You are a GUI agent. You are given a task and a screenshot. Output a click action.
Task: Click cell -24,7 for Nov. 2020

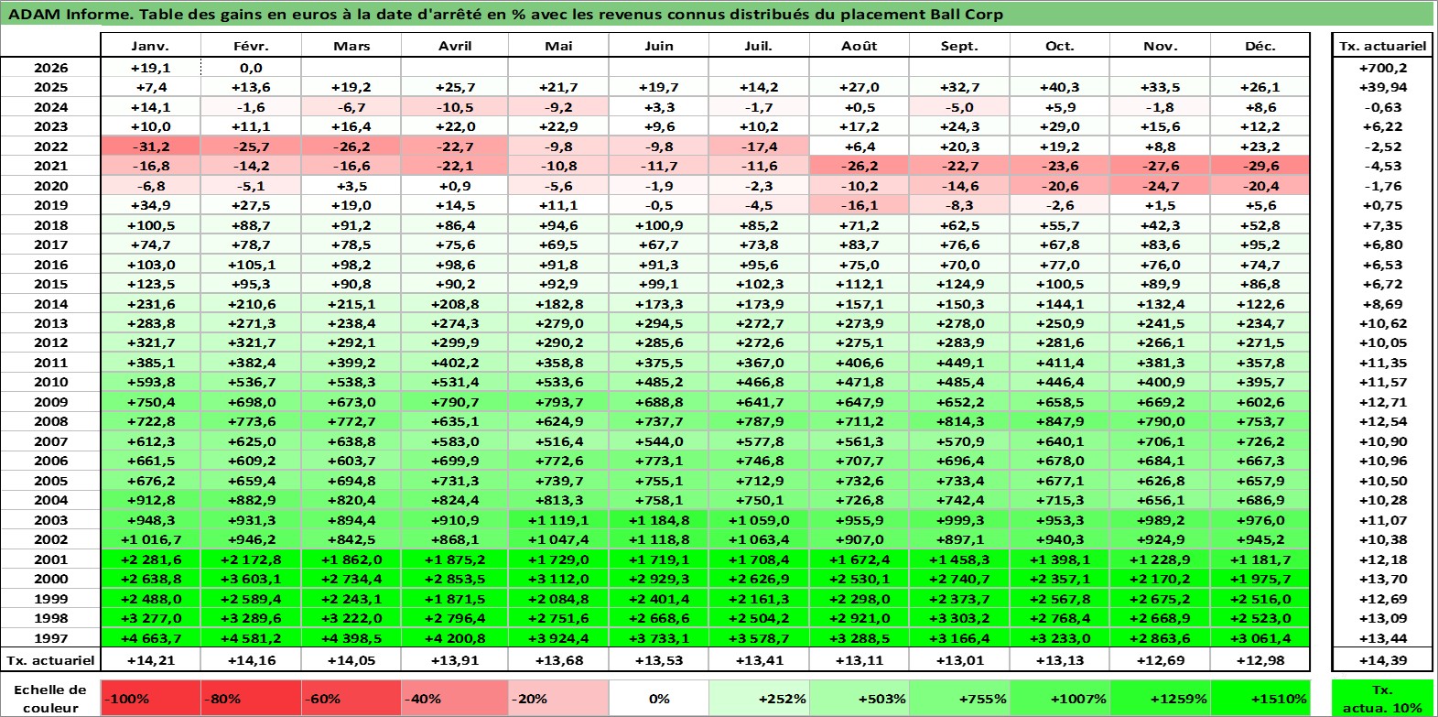pyautogui.click(x=1160, y=186)
